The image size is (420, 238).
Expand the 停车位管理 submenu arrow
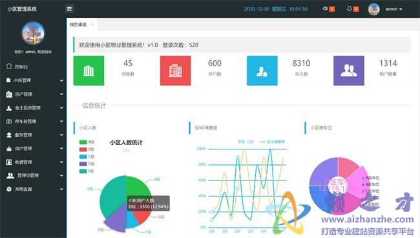point(61,122)
